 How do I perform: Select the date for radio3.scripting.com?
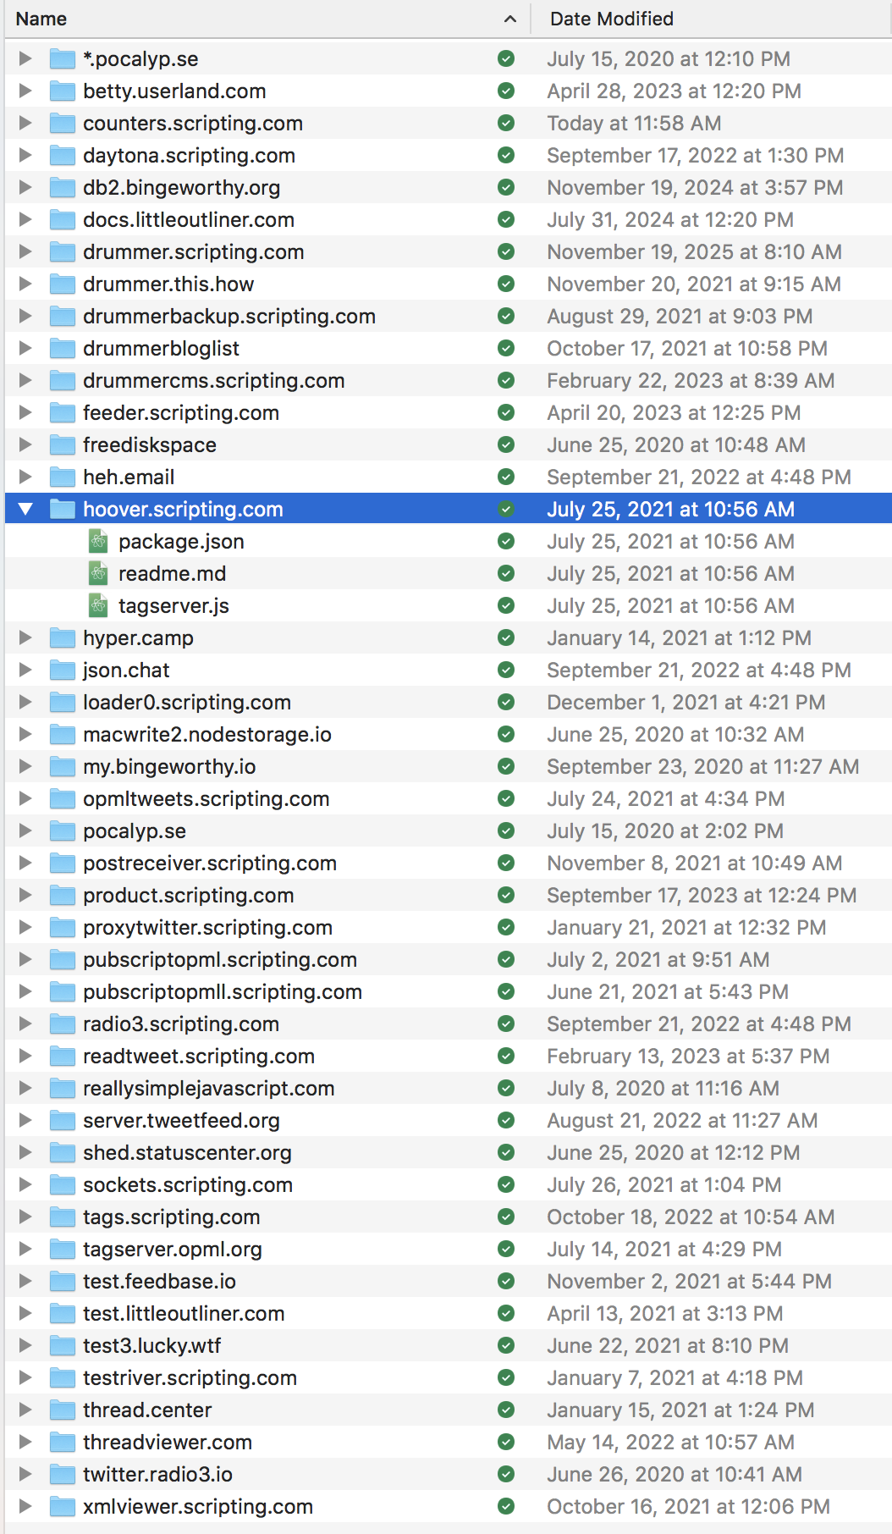[x=698, y=1024]
